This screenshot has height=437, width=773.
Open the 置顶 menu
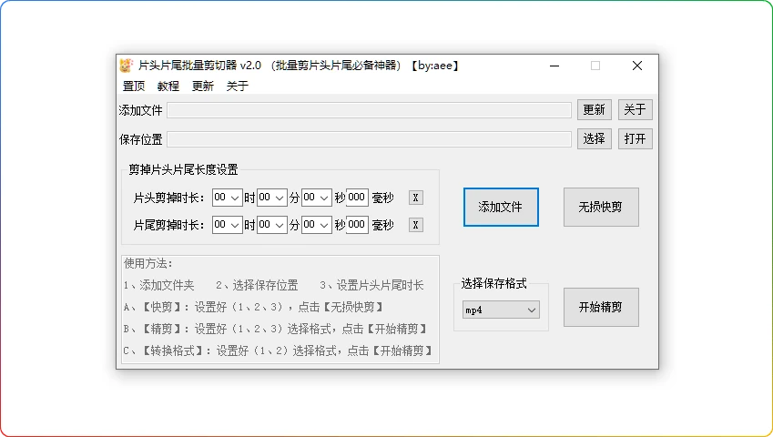coord(134,86)
